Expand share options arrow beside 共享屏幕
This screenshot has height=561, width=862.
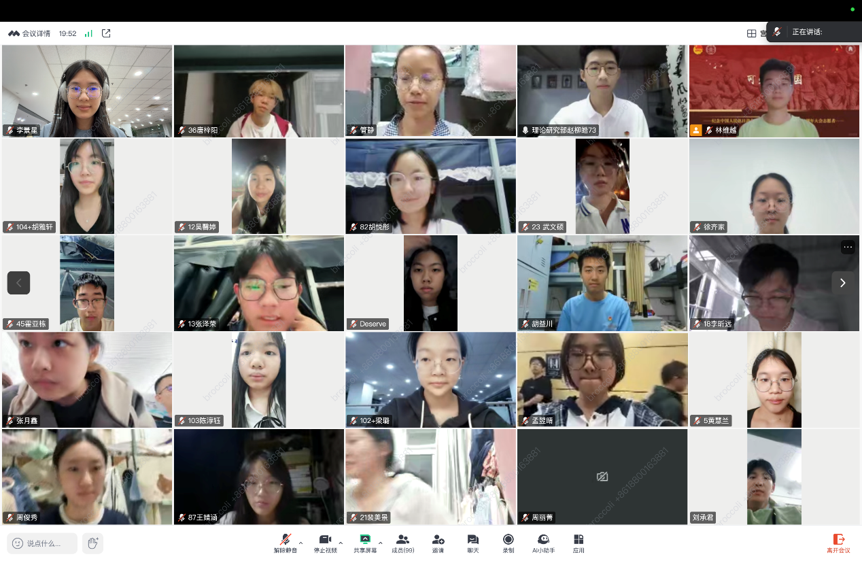tap(380, 543)
